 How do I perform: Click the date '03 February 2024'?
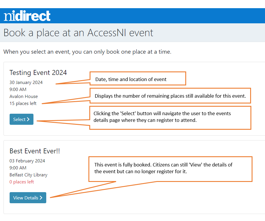click(27, 161)
